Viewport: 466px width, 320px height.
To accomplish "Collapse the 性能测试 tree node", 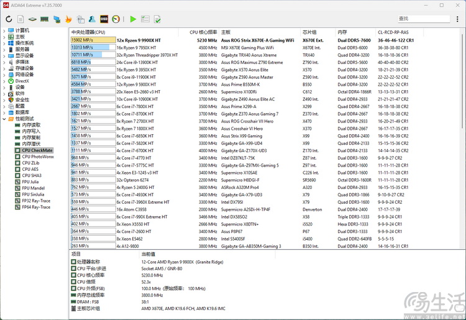I will [x=4, y=119].
